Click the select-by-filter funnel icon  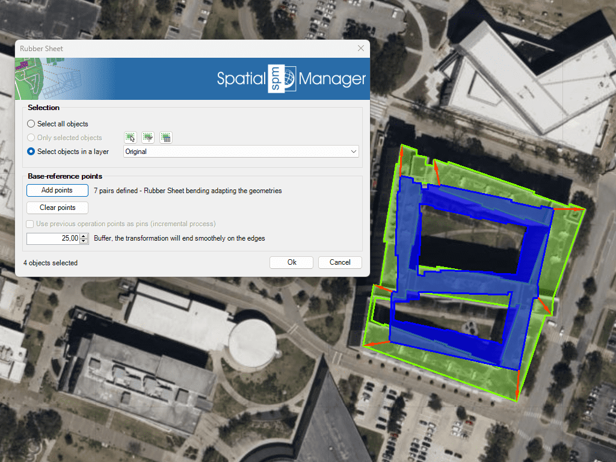coord(148,138)
